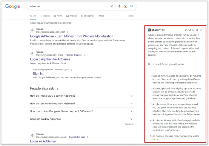This screenshot has height=146, width=209.
Task: Click the ChatGPT panel title
Action: (x=156, y=30)
